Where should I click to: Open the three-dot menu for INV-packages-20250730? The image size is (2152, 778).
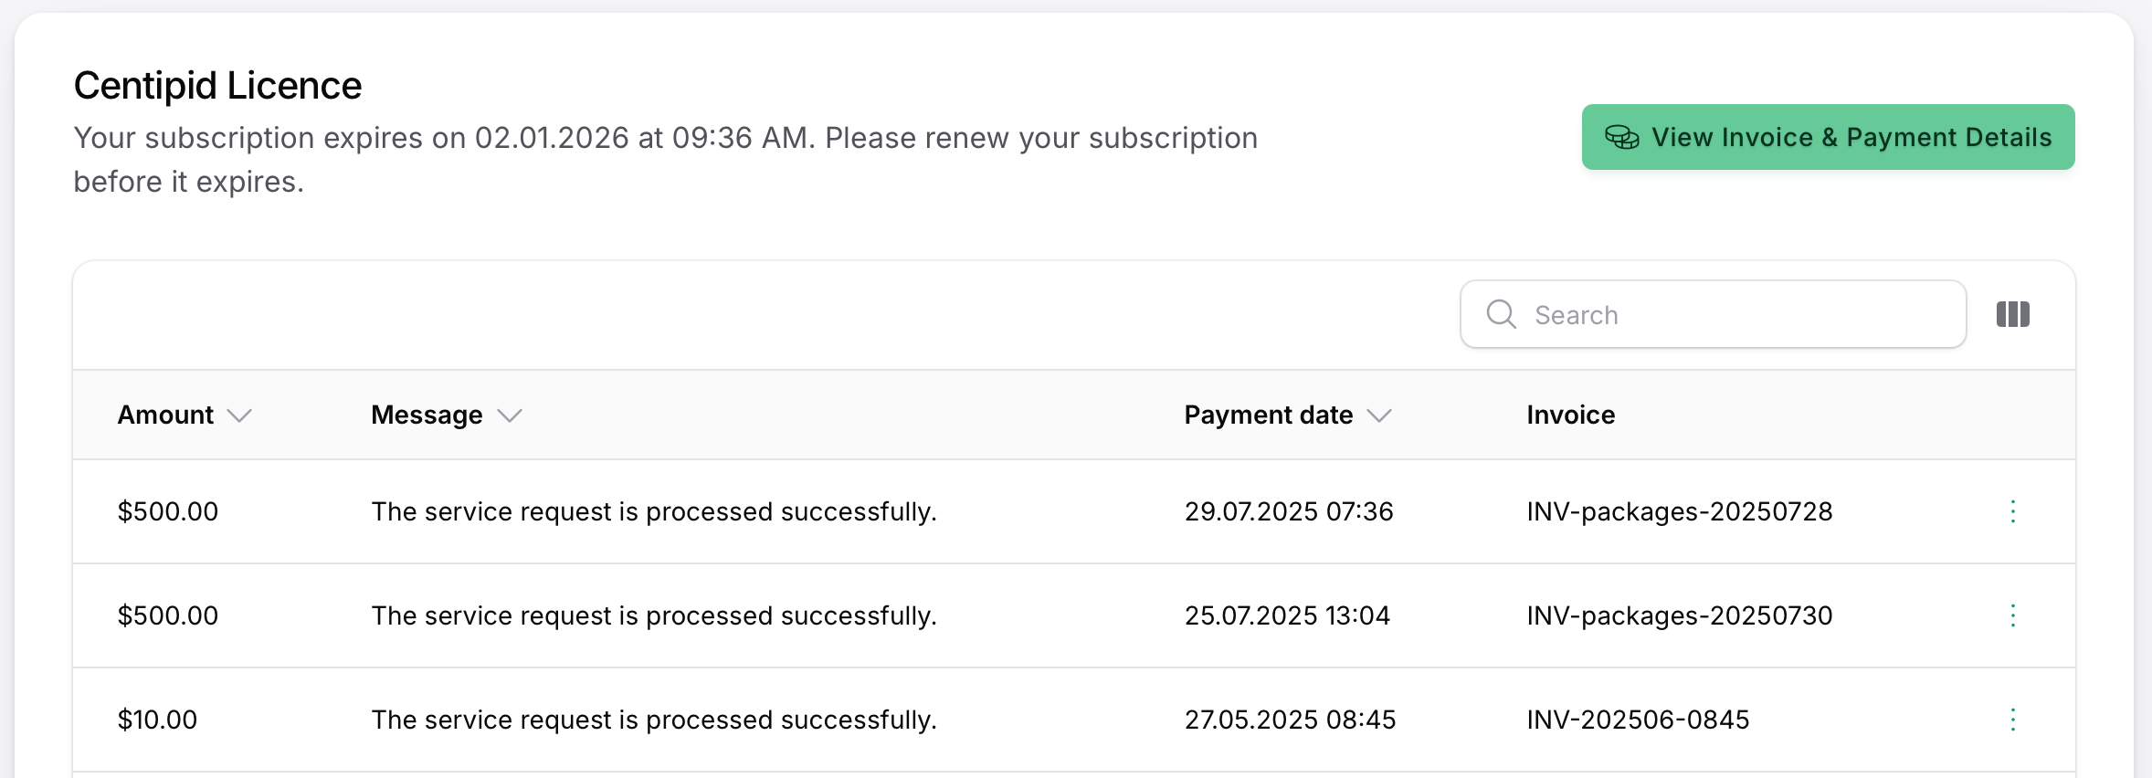pyautogui.click(x=2012, y=615)
